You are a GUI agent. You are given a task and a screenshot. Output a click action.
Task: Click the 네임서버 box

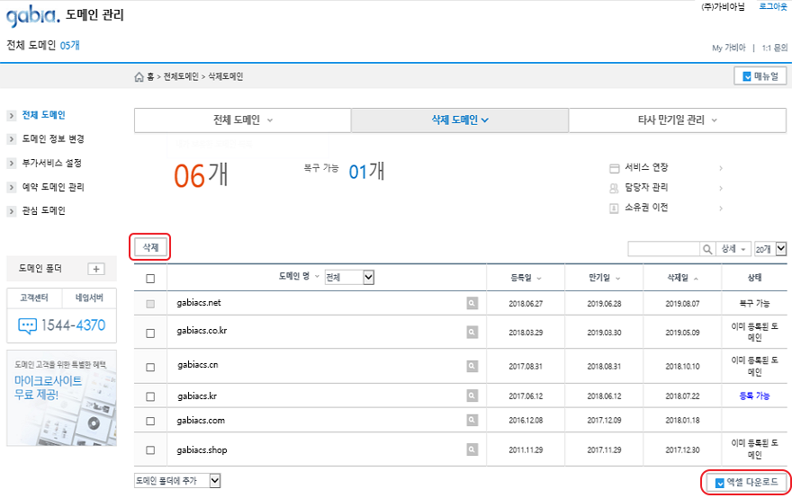[89, 298]
